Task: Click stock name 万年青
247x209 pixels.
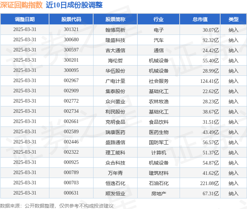Action: (x=115, y=173)
